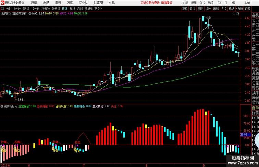Select the 周线 weekly chart tab
The height and width of the screenshot is (167, 259).
pyautogui.click(x=72, y=9)
